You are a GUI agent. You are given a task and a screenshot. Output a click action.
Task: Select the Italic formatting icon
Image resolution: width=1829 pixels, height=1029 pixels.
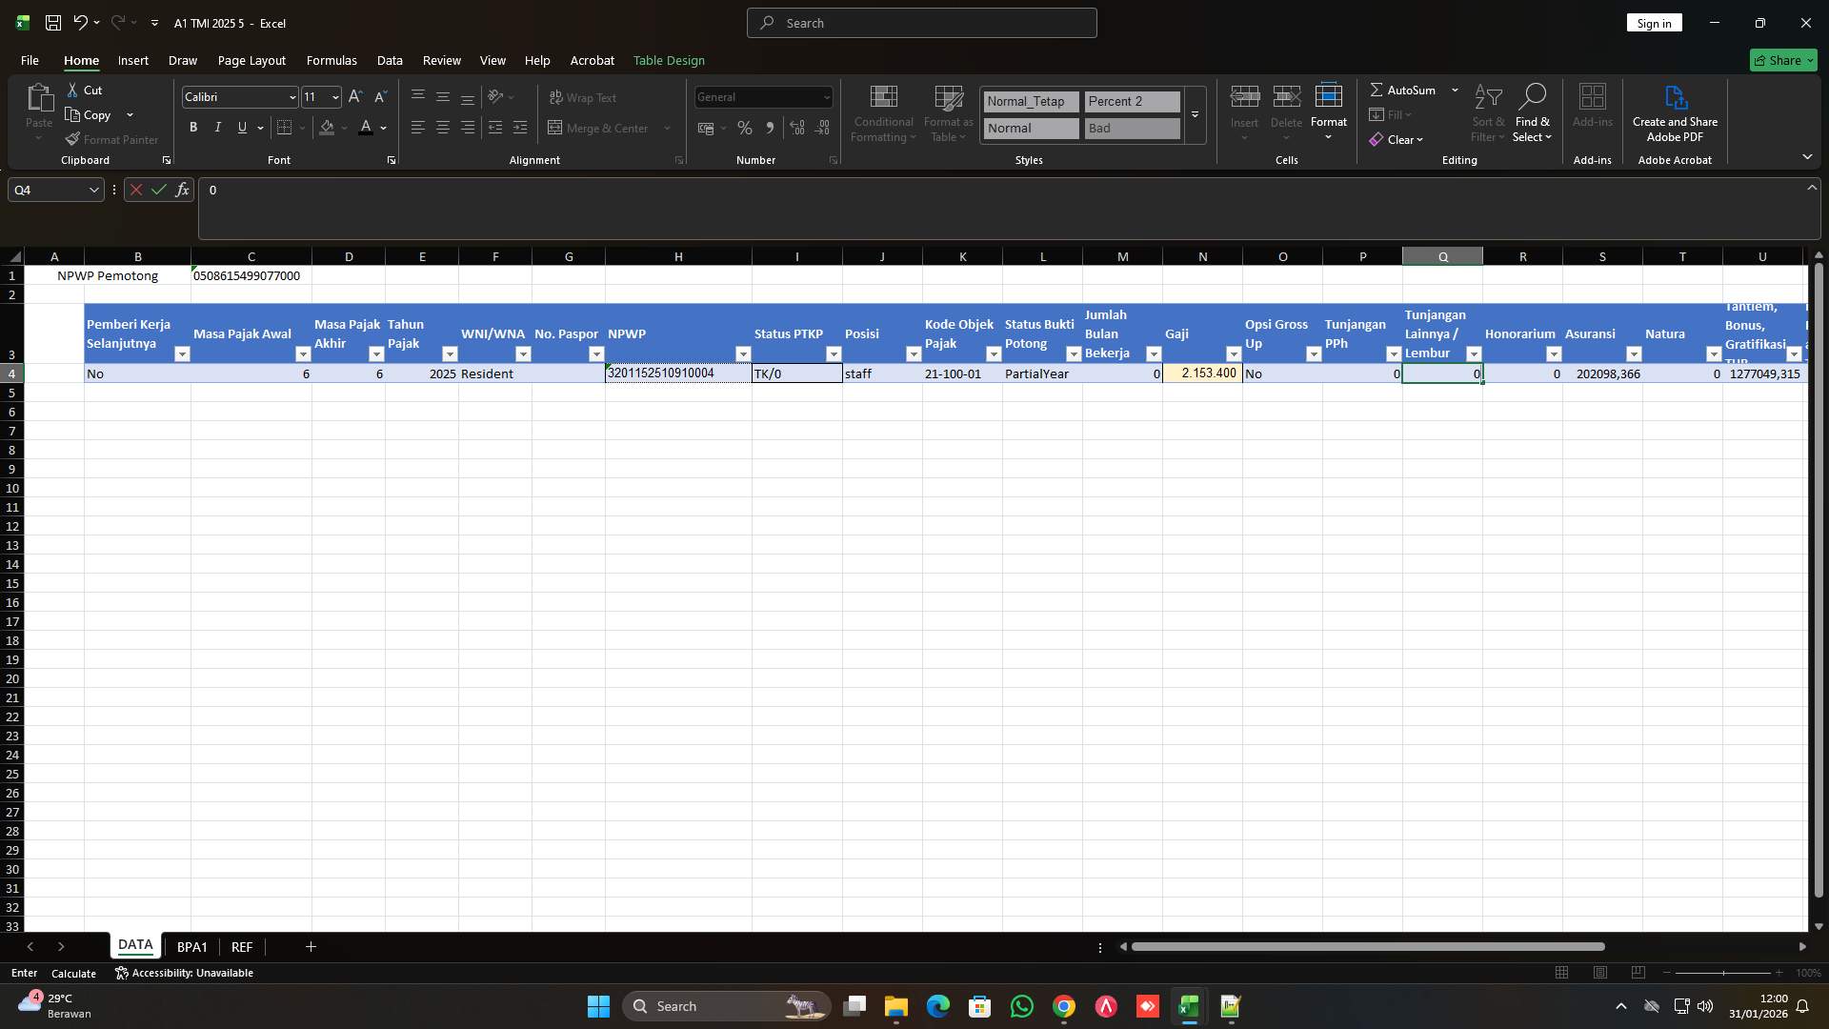coord(217,127)
